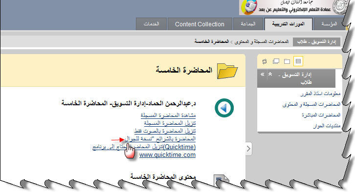Click the course menu header إدارة التسويق - طلاب
The width and height of the screenshot is (355, 192).
pyautogui.click(x=295, y=78)
